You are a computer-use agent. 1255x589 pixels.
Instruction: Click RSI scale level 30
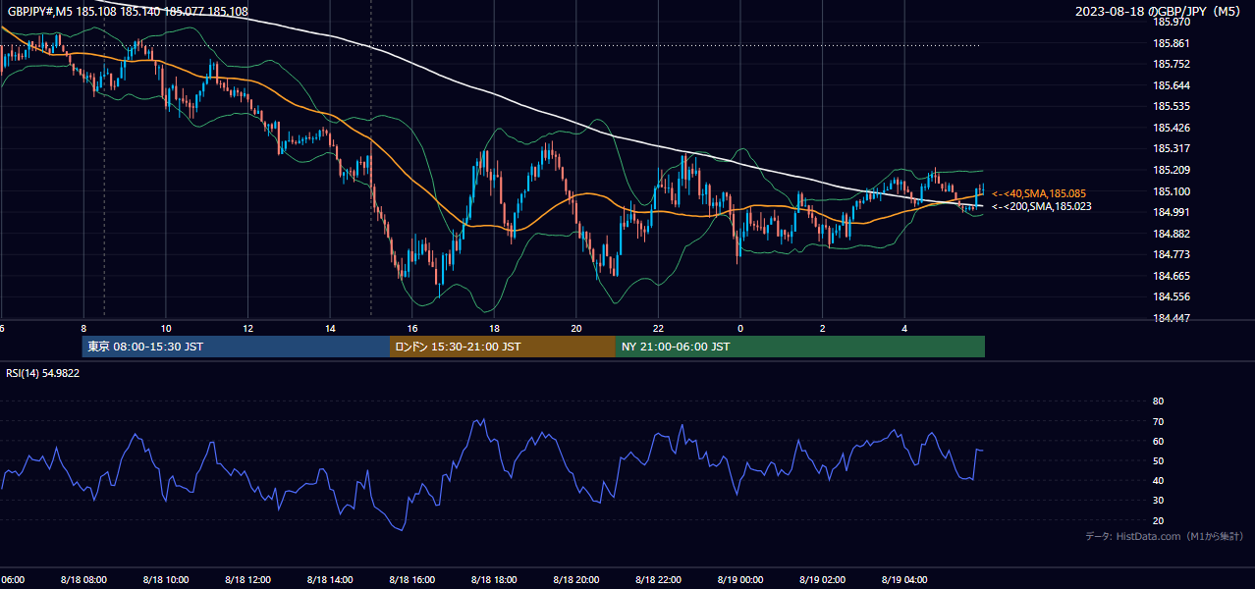(1158, 501)
